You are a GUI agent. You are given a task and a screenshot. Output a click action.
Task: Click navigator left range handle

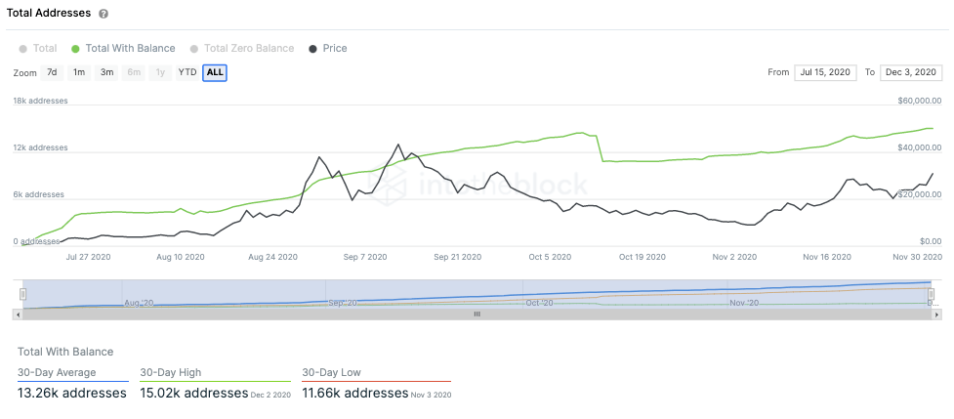click(23, 294)
